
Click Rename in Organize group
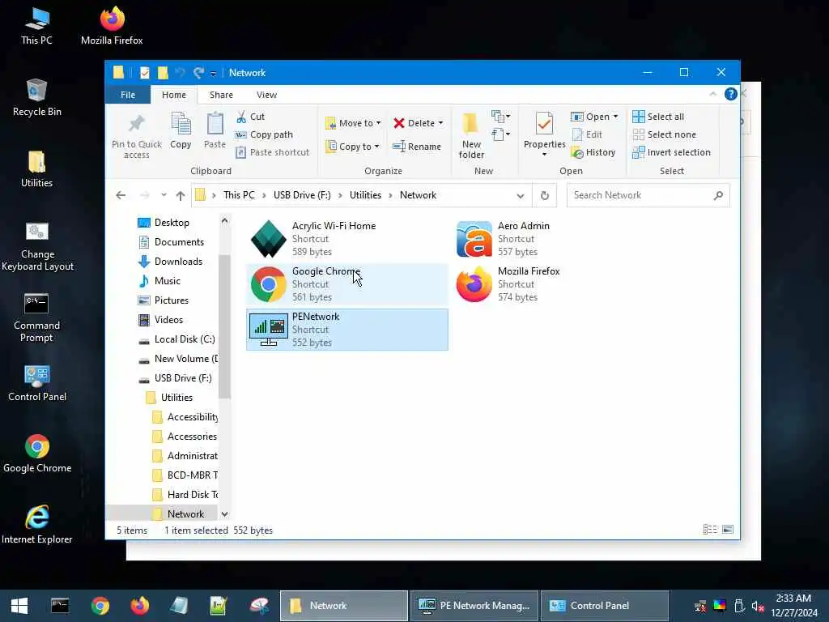417,147
